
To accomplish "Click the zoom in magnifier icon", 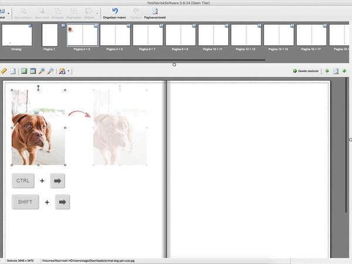I will [x=42, y=71].
